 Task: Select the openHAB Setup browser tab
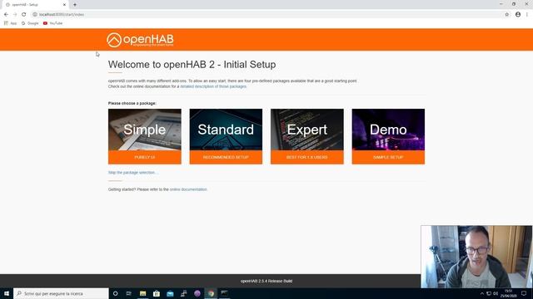[35, 5]
